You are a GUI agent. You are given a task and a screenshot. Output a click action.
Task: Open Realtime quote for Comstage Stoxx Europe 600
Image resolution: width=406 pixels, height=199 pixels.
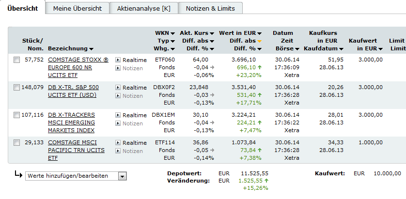(x=131, y=60)
